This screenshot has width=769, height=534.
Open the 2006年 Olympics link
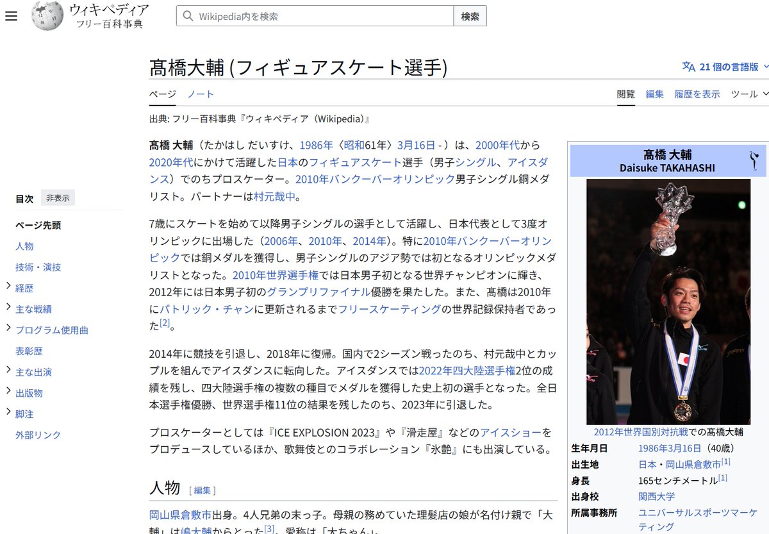point(282,241)
